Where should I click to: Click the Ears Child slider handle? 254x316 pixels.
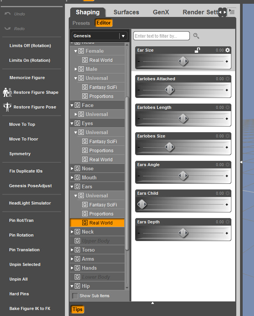tap(142, 205)
